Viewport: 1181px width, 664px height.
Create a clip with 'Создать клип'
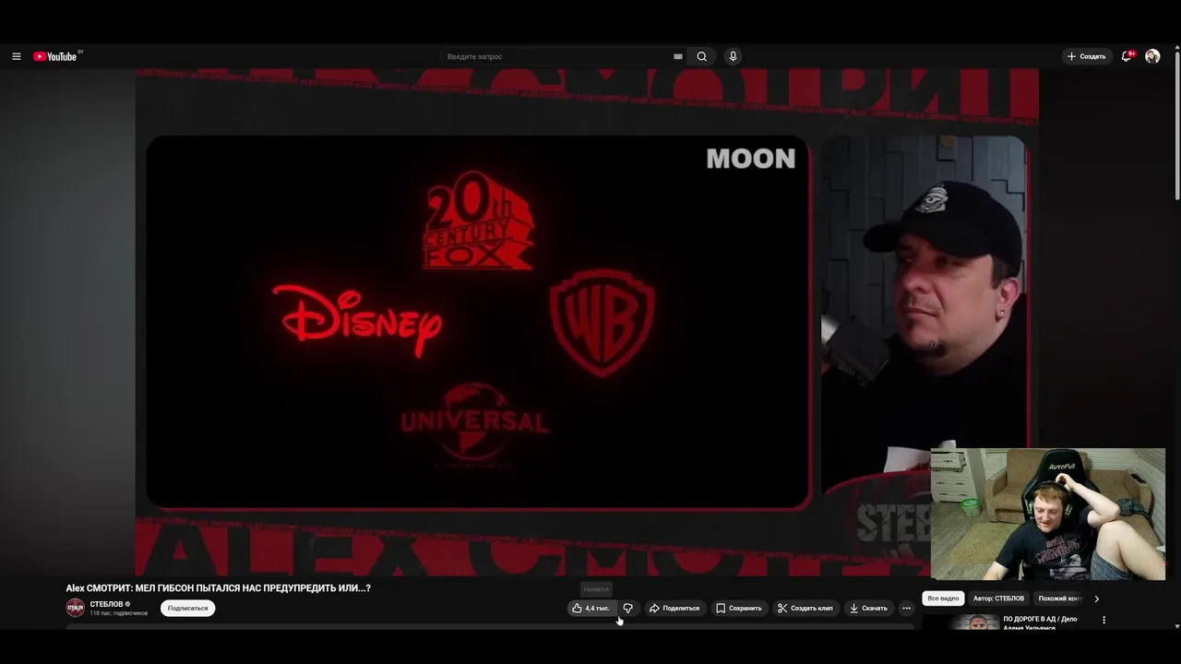[x=805, y=608]
